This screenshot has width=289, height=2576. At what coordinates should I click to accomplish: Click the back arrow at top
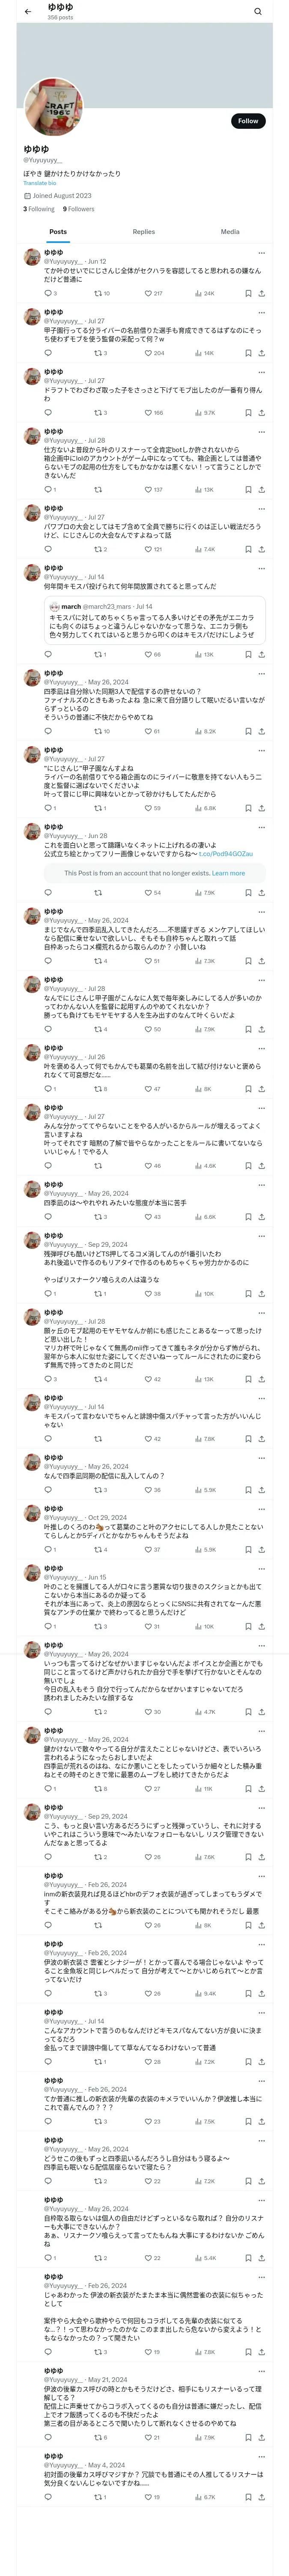tap(28, 12)
